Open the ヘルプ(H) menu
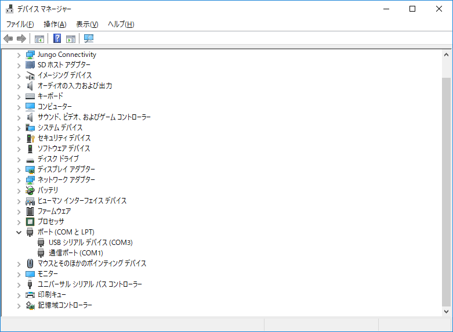This screenshot has width=453, height=332. click(121, 24)
